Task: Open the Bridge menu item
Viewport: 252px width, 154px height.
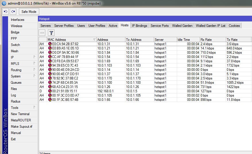Action: [x=23, y=32]
